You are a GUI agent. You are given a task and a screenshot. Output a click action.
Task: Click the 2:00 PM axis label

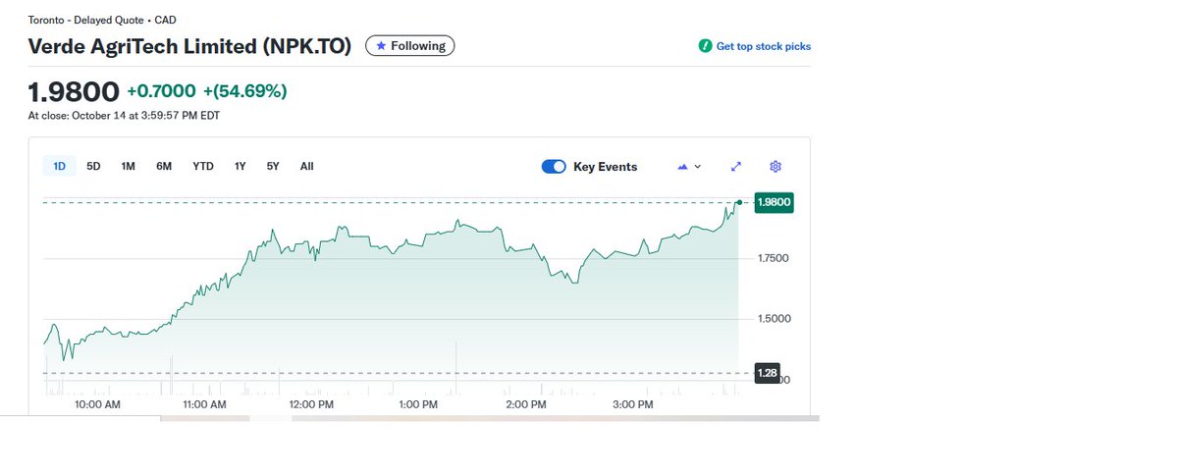click(x=526, y=405)
